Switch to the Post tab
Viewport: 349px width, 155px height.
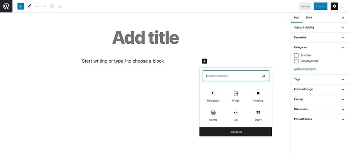297,17
